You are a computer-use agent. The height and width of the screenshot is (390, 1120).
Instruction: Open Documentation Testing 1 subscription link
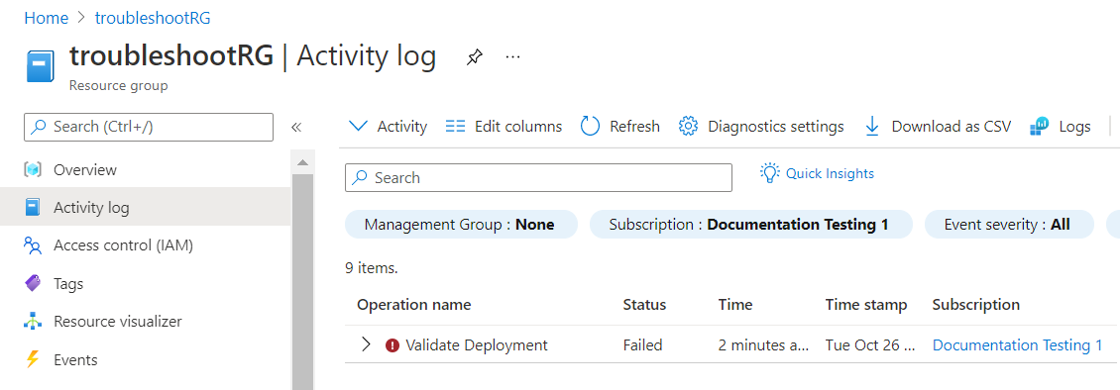click(x=1018, y=345)
